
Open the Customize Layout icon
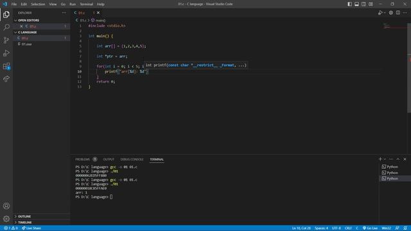pyautogui.click(x=371, y=4)
